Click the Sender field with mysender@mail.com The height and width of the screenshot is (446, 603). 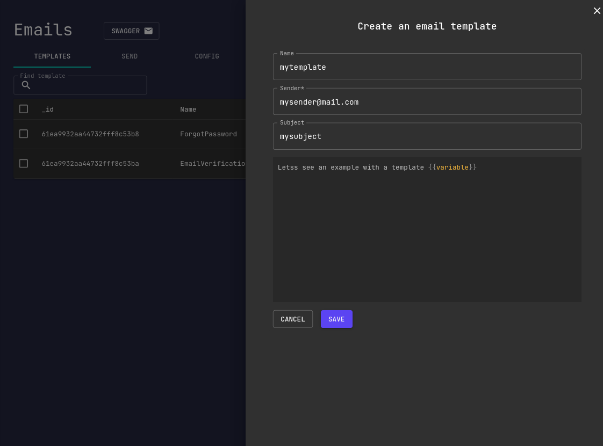coord(427,101)
